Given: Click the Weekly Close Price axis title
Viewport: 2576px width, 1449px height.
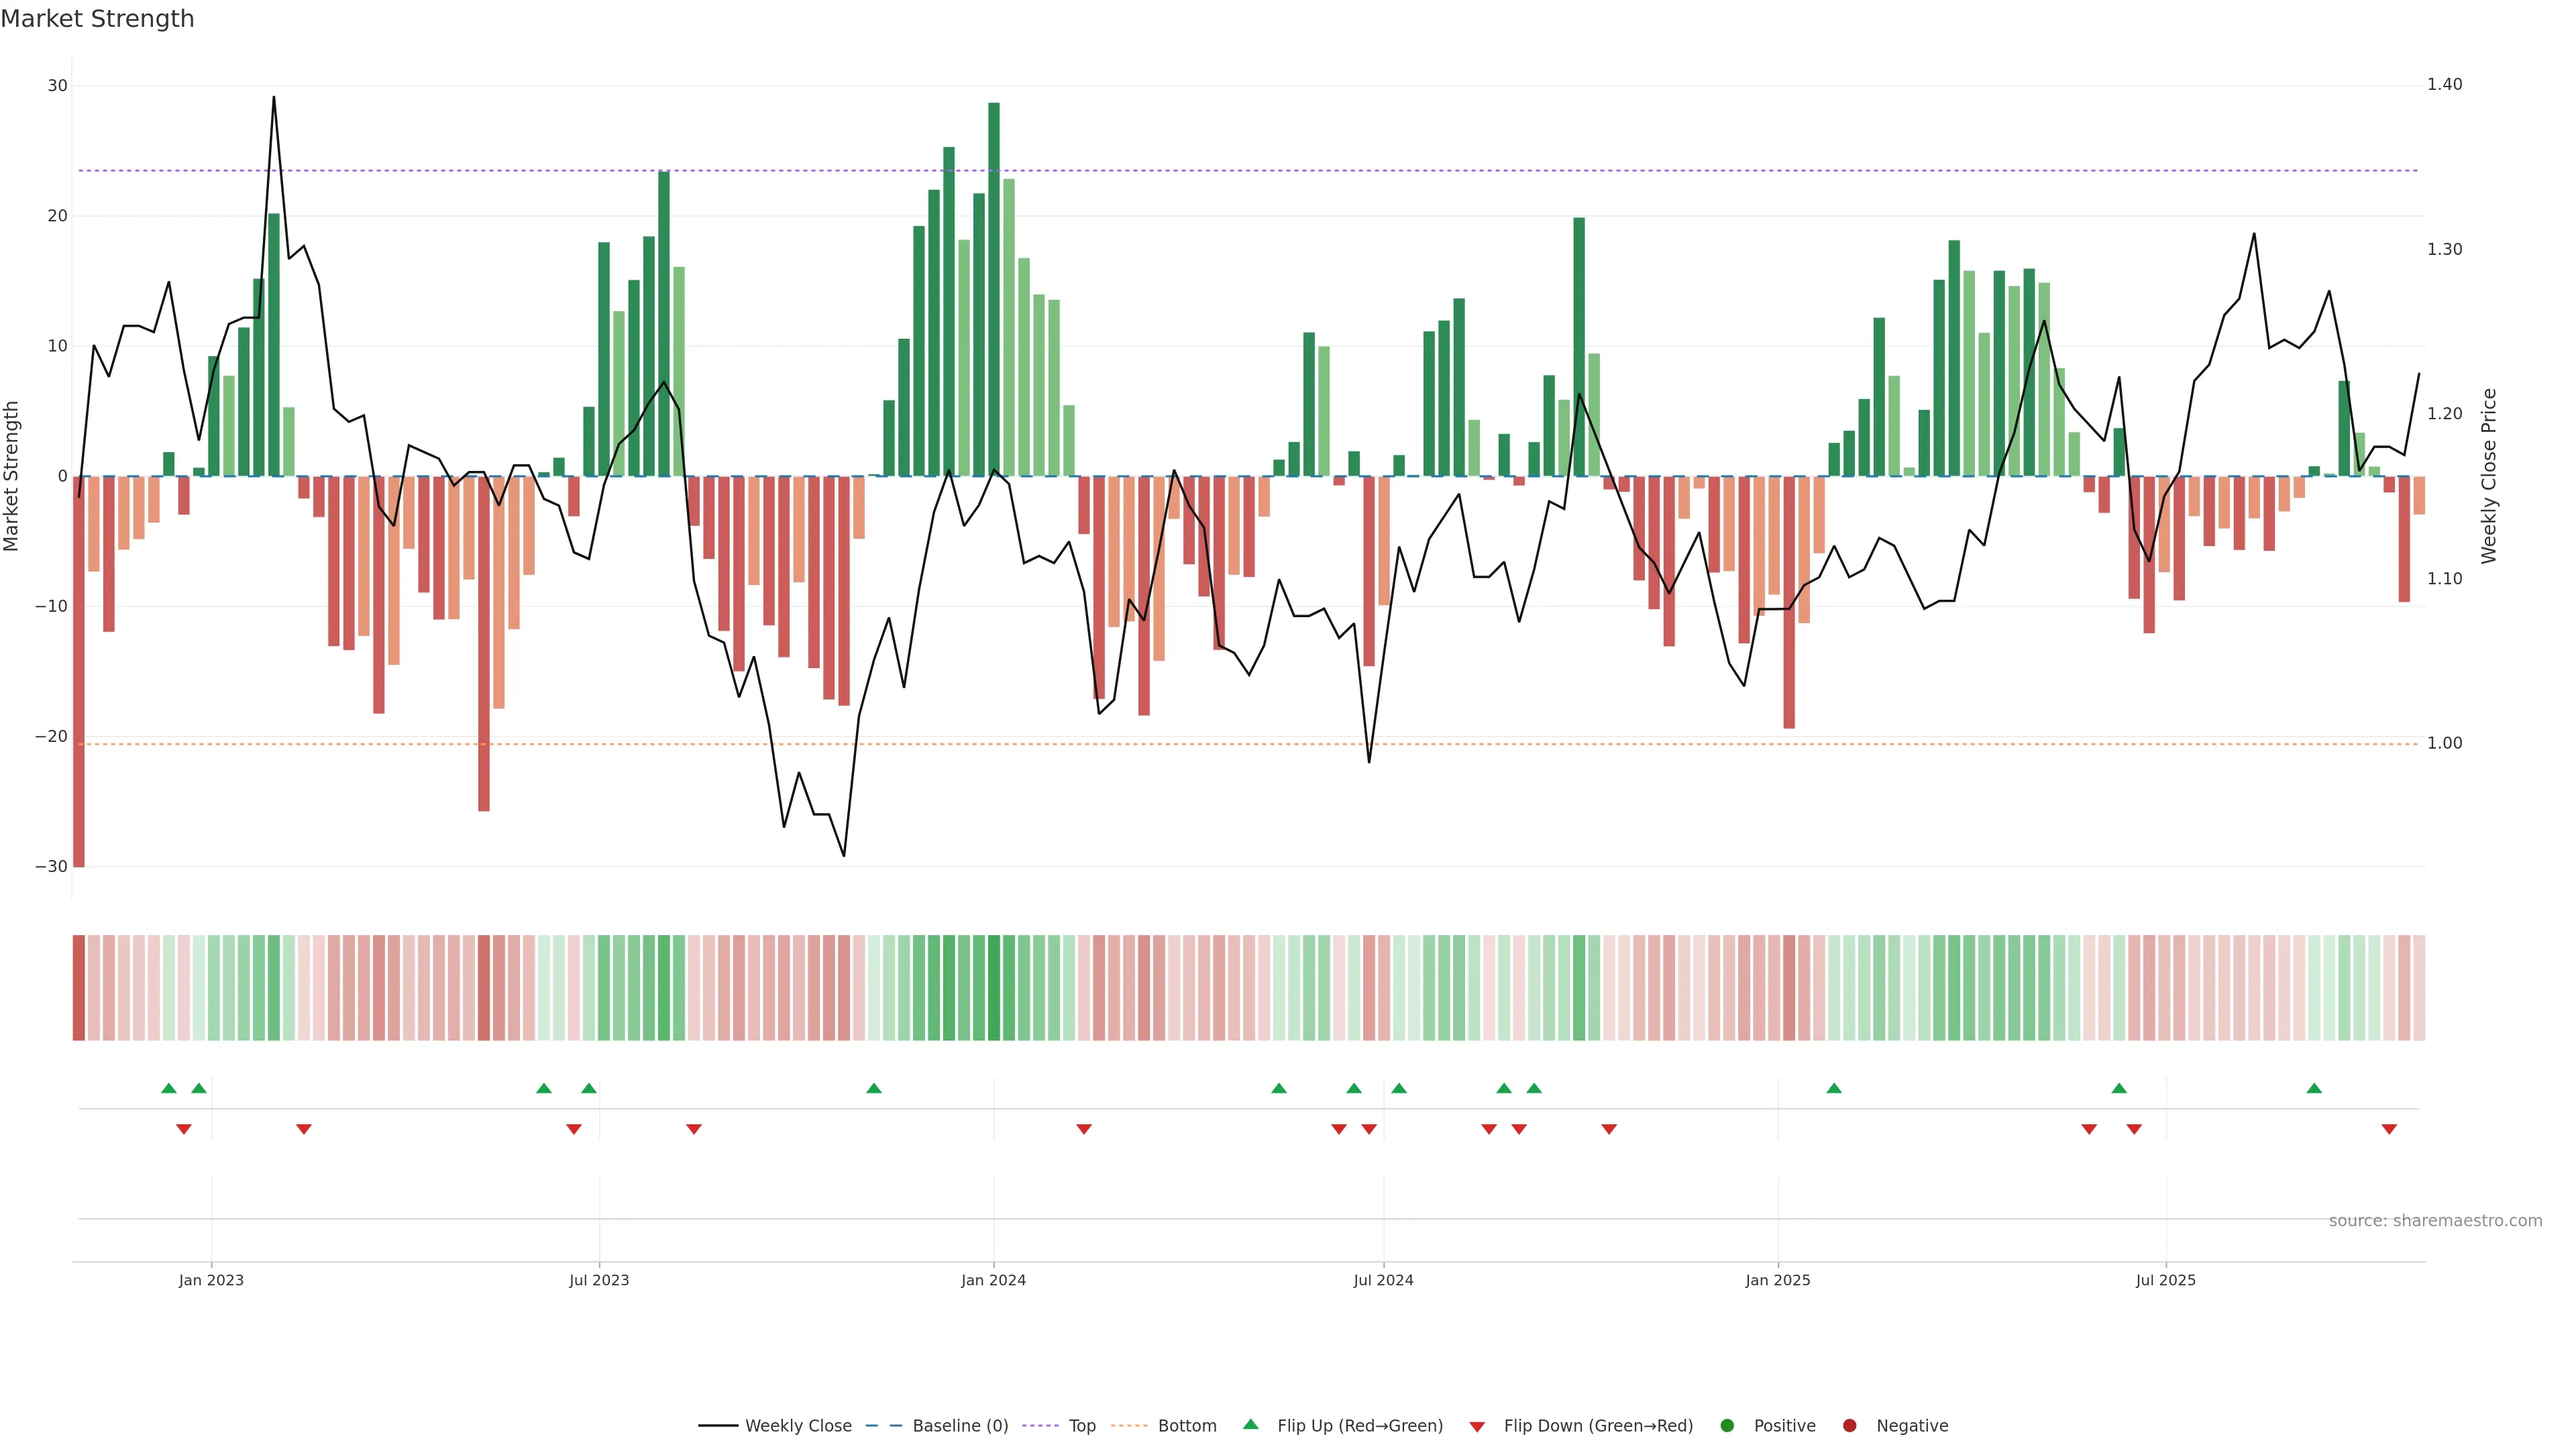Looking at the screenshot, I should 2489,476.
